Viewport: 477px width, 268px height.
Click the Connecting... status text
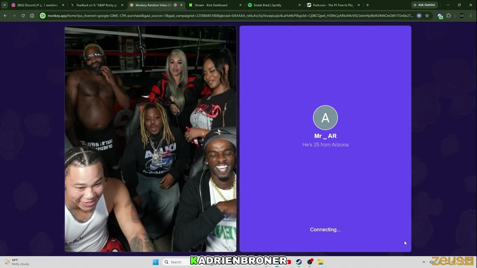point(325,230)
